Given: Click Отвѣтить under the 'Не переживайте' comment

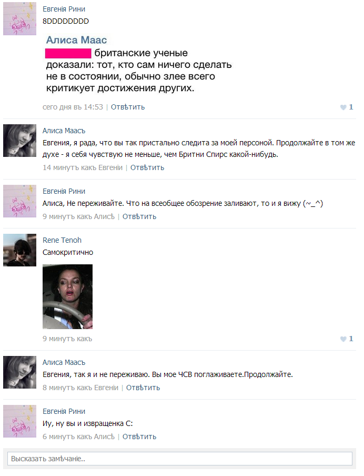Looking at the screenshot, I should pos(139,217).
